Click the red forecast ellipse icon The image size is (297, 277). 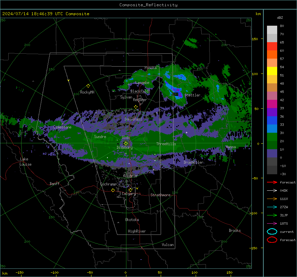click(272, 240)
